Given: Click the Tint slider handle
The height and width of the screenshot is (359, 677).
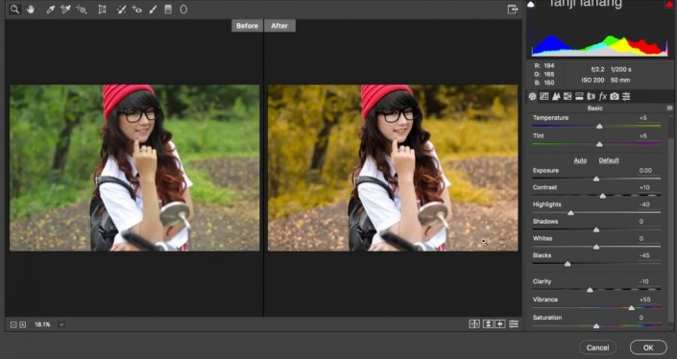Looking at the screenshot, I should click(599, 144).
